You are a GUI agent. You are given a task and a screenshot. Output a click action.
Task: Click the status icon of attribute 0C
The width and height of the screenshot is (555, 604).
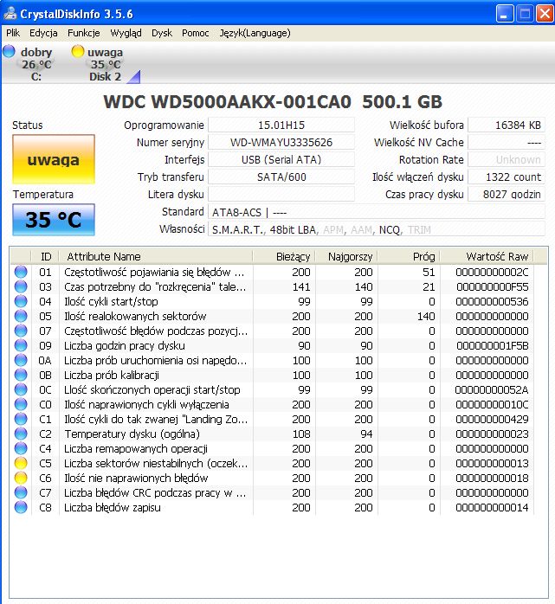click(21, 389)
